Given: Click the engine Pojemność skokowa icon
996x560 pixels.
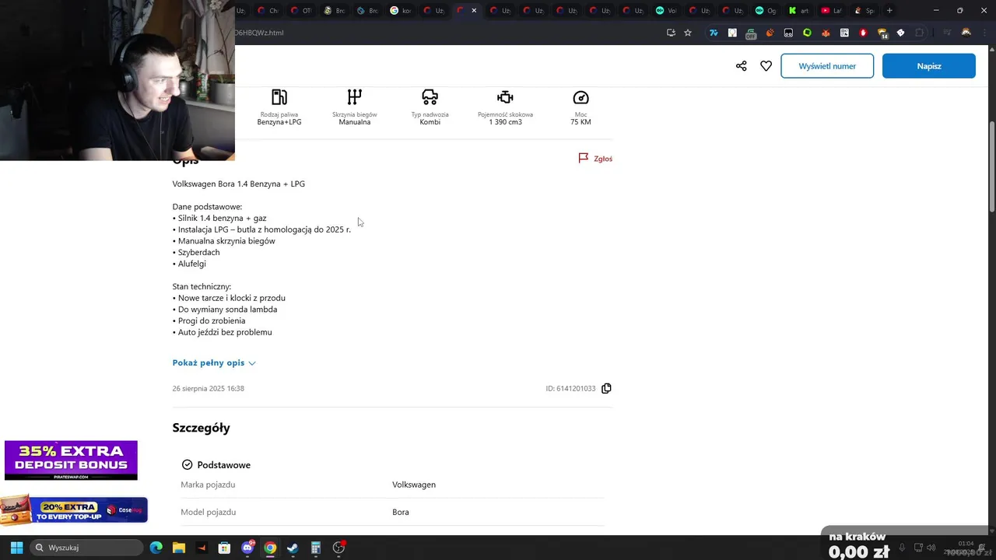Looking at the screenshot, I should pos(505,97).
